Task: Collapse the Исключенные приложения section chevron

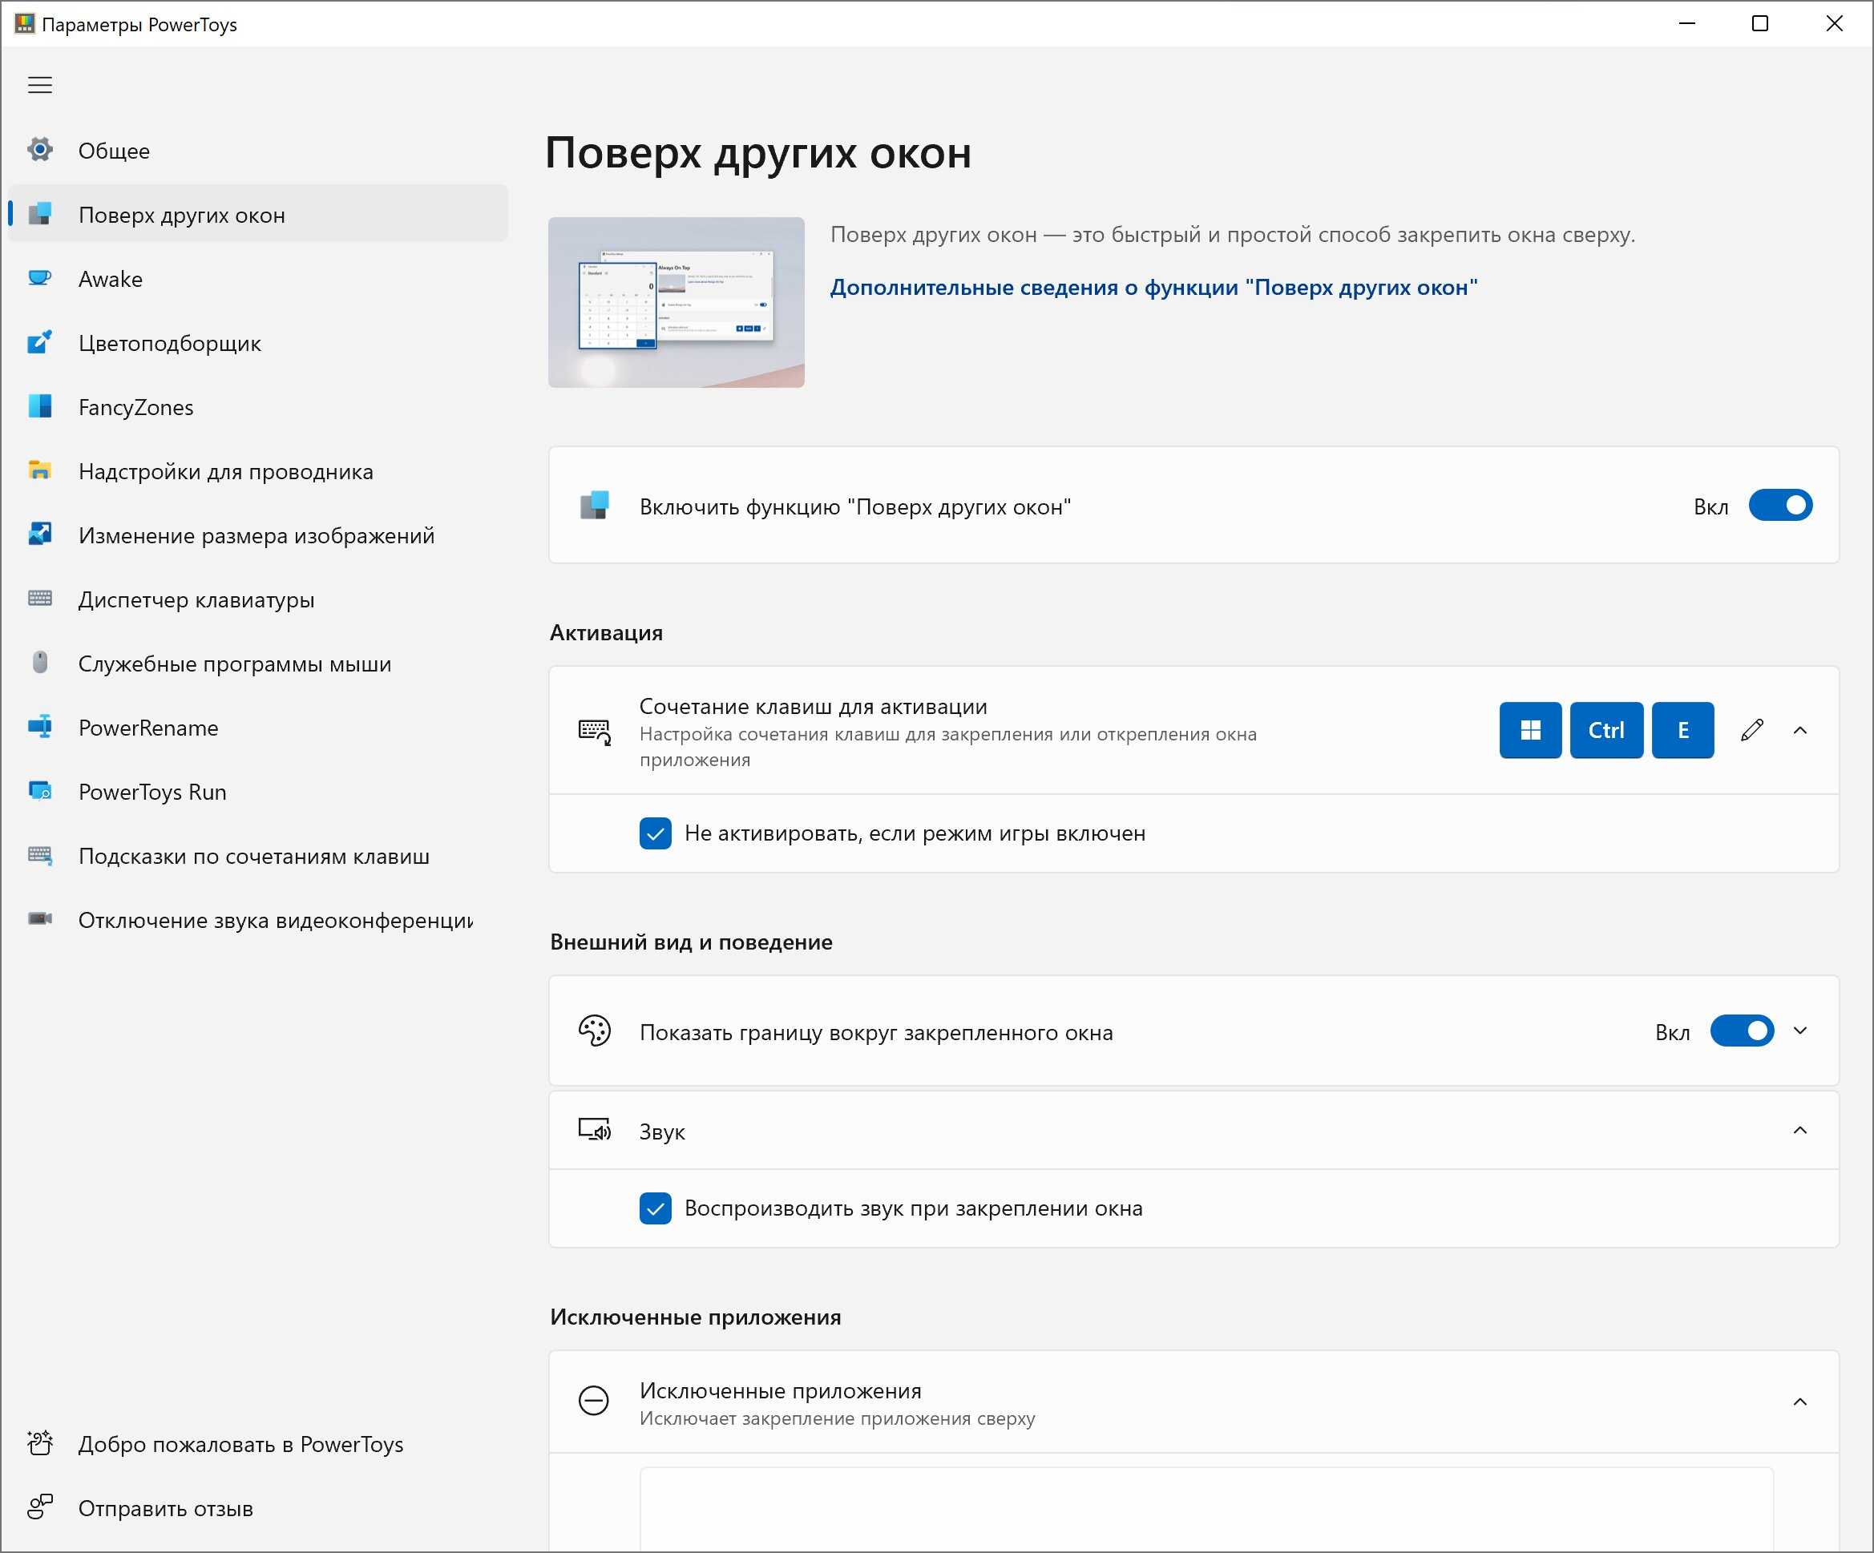Action: coord(1800,1402)
